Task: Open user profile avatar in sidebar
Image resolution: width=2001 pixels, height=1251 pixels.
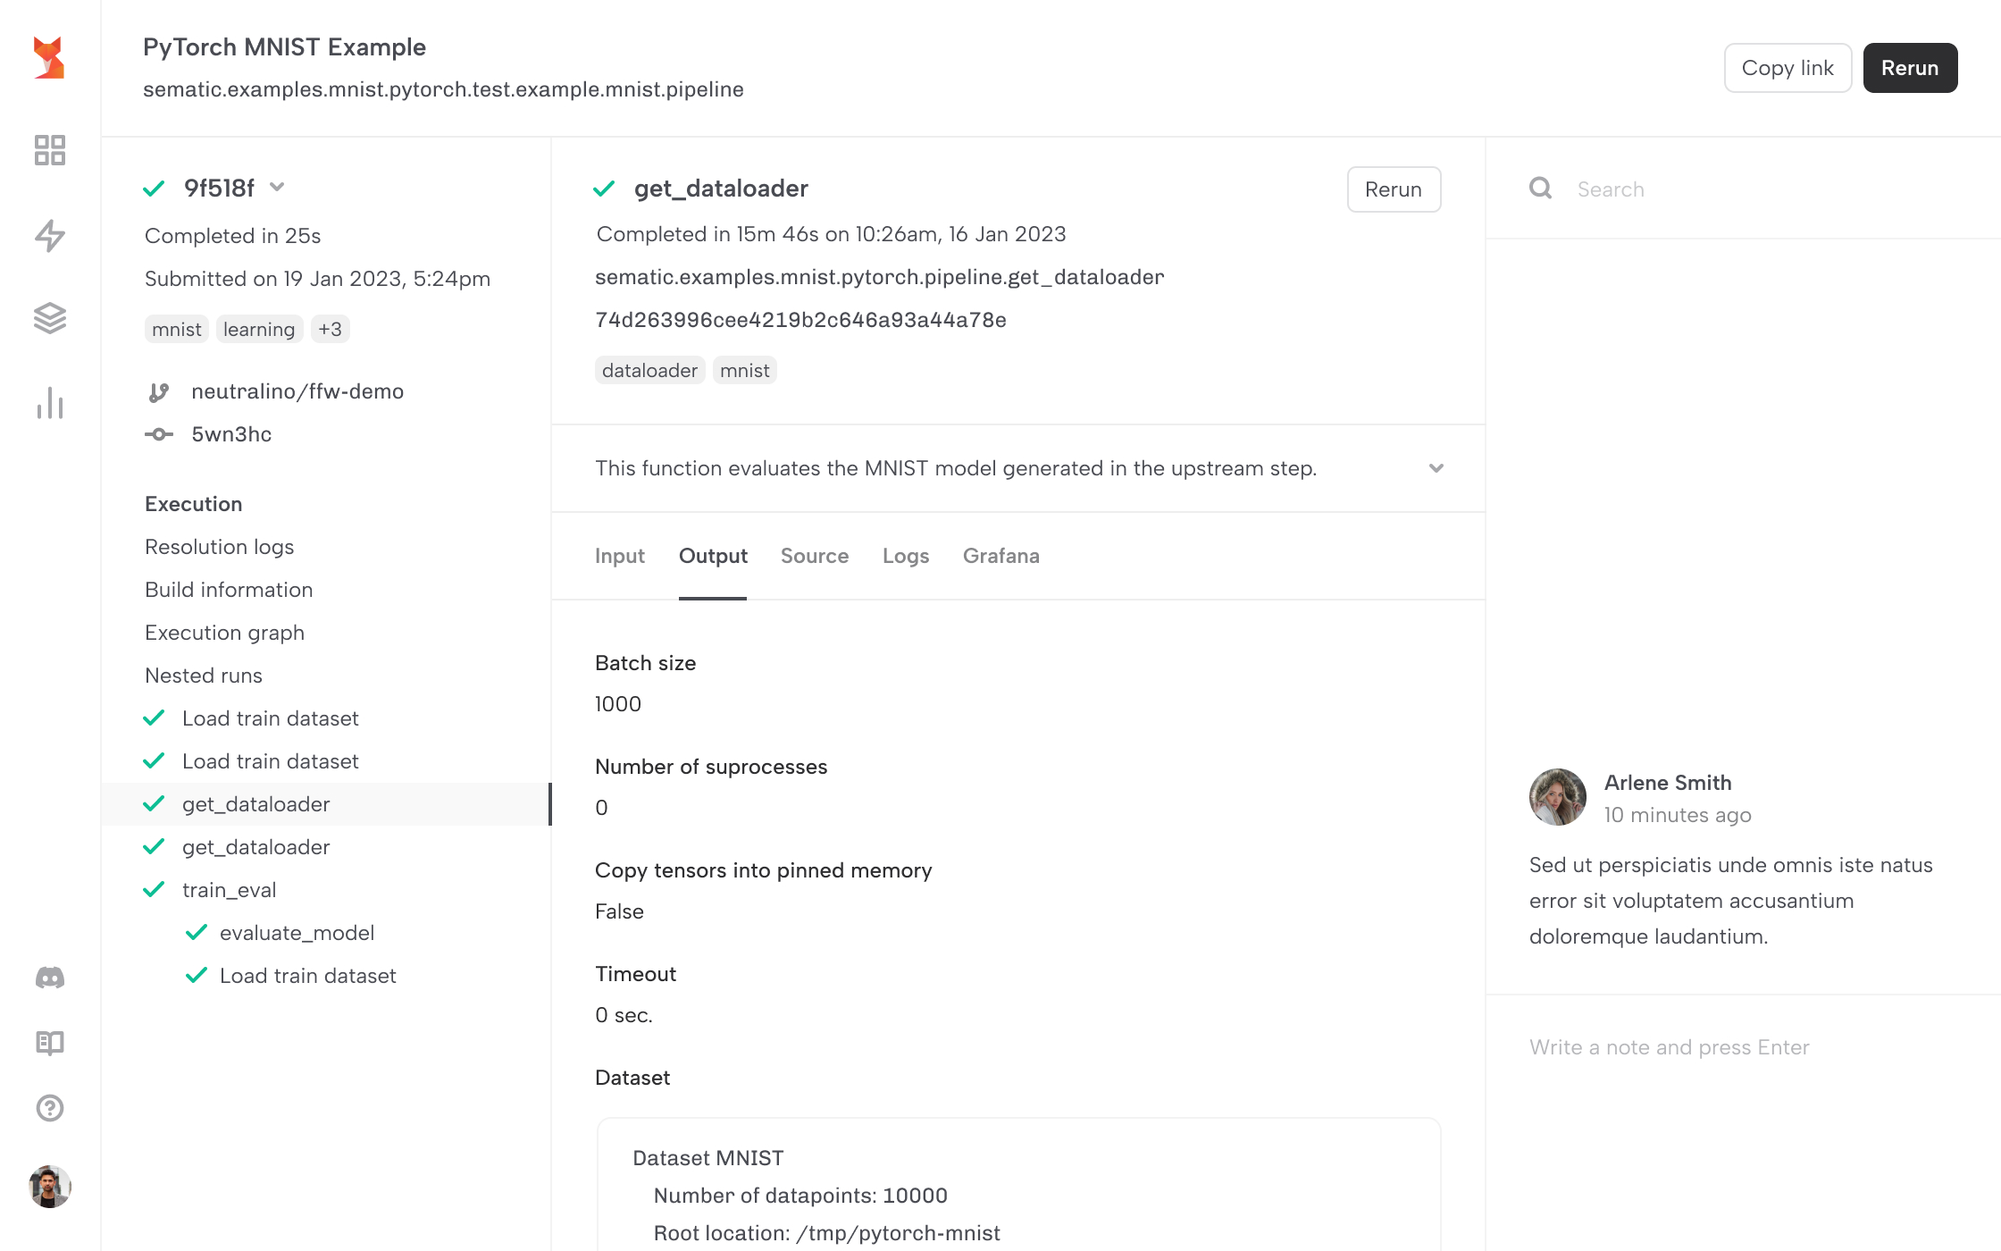Action: point(50,1187)
